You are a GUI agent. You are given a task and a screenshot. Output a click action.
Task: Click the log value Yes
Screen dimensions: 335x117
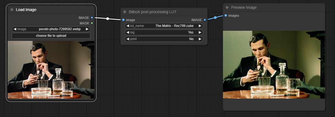[191, 32]
